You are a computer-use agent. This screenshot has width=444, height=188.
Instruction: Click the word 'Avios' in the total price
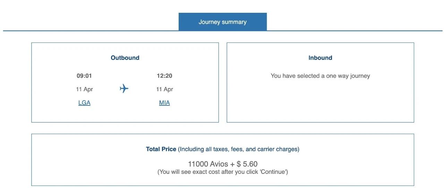pos(219,164)
